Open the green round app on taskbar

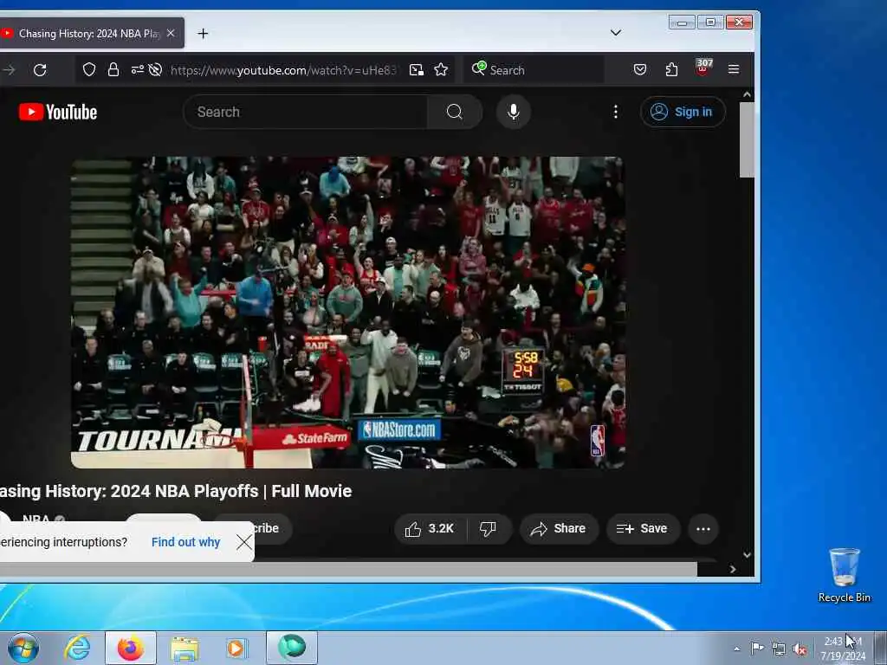click(x=291, y=648)
